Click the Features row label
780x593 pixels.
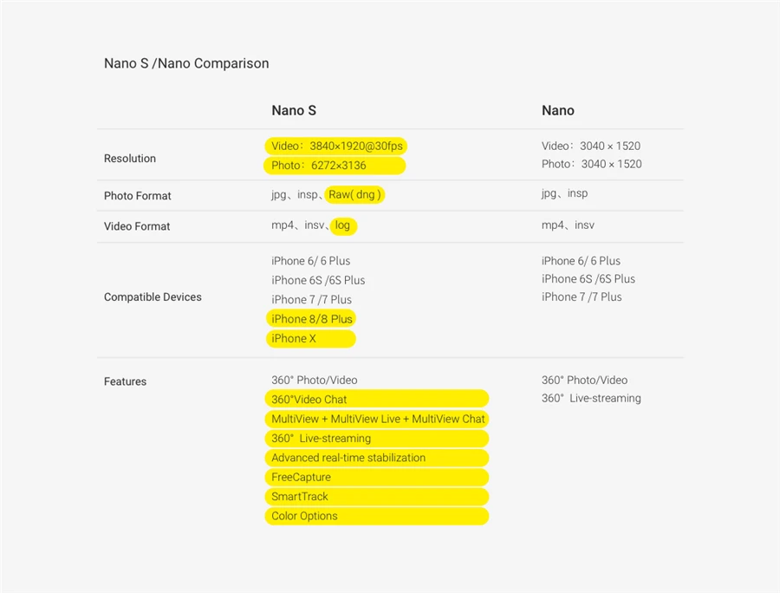pos(126,381)
